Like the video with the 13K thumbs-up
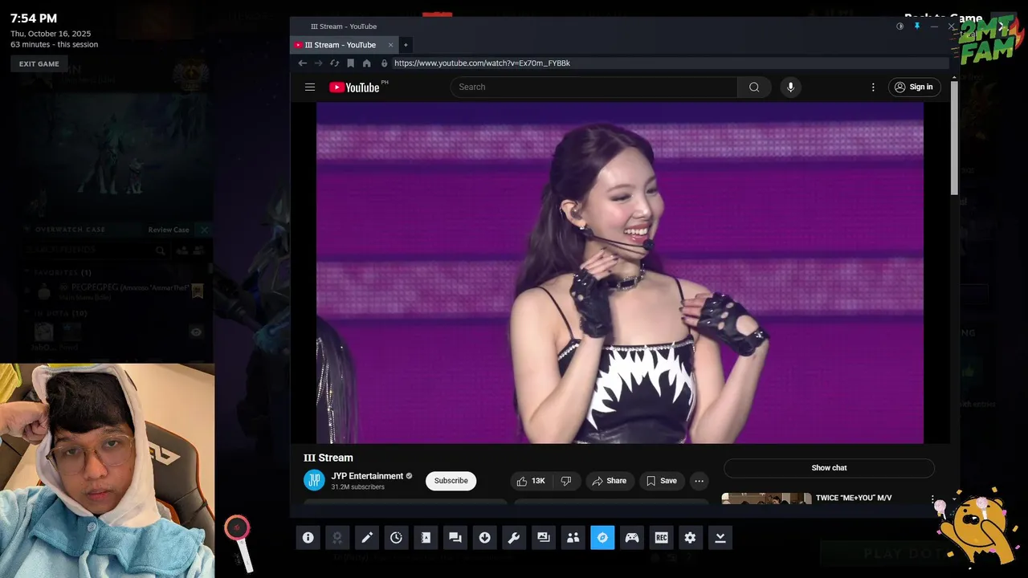This screenshot has width=1028, height=578. pyautogui.click(x=531, y=481)
